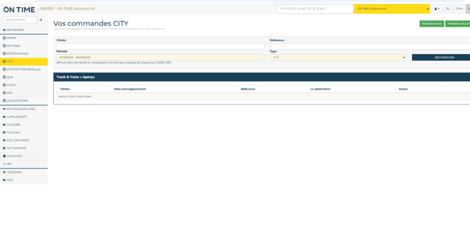The height and width of the screenshot is (225, 470).
Task: Open the user account menu icon
Action: click(x=437, y=9)
